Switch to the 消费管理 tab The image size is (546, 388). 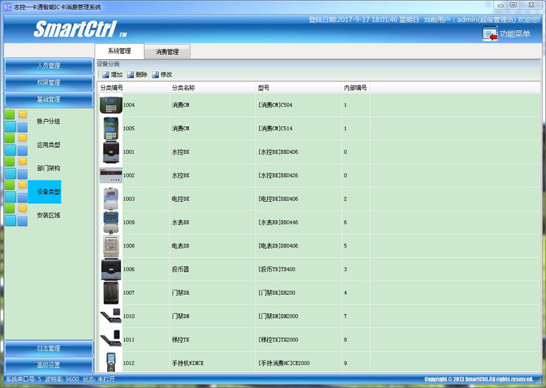167,52
